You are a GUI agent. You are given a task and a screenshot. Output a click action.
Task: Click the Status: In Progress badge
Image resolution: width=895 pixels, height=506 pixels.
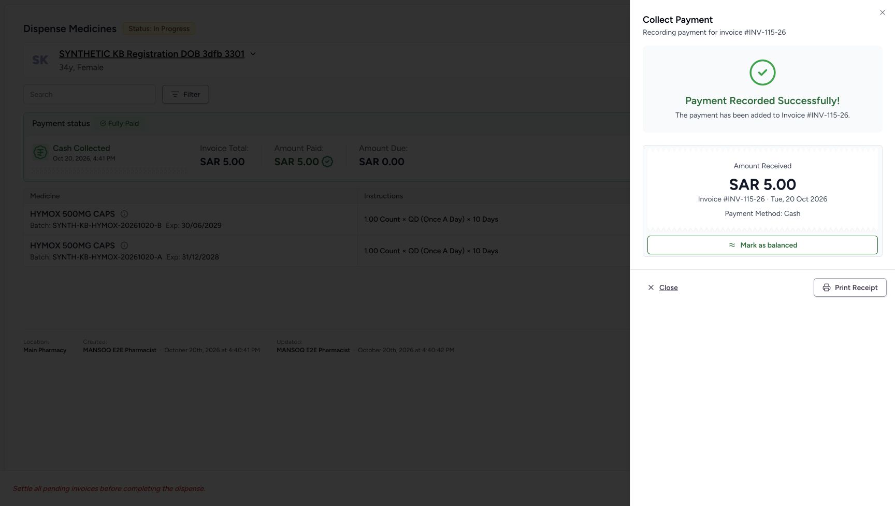click(159, 28)
